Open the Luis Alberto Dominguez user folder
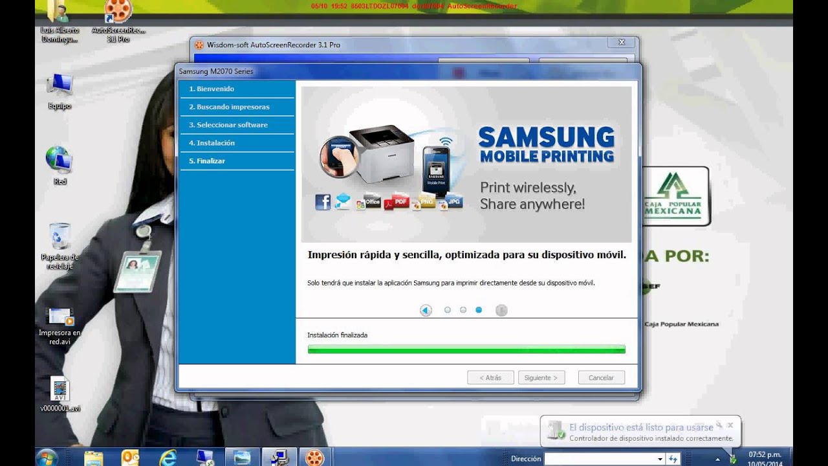 click(60, 21)
